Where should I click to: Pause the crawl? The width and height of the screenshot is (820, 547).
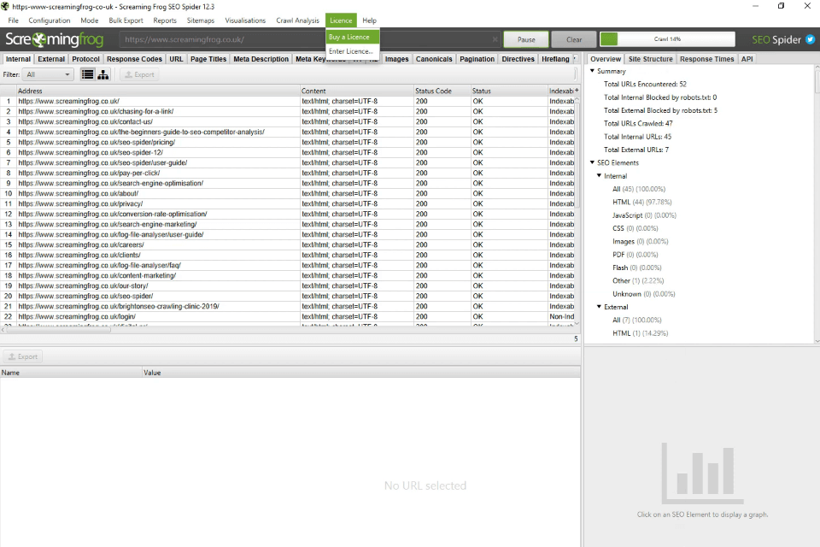(x=526, y=39)
